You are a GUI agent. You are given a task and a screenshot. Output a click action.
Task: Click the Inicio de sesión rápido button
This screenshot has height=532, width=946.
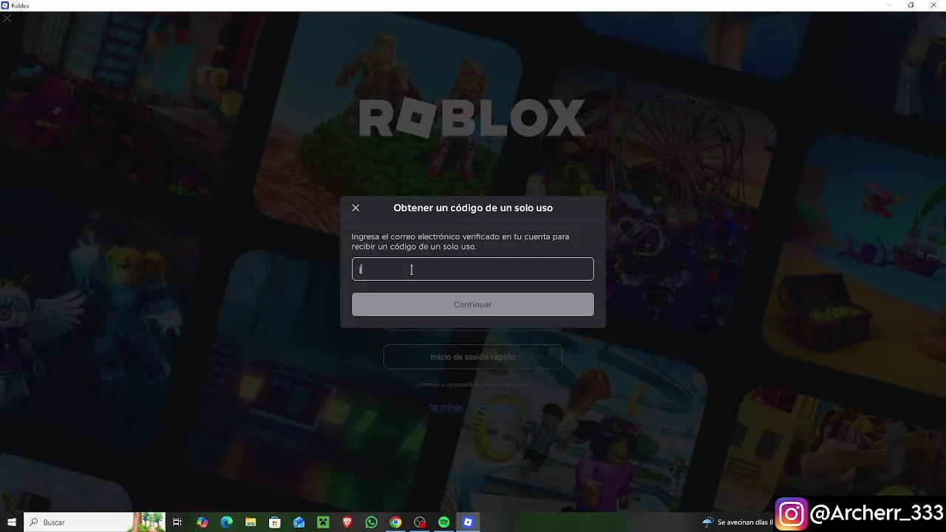(472, 357)
